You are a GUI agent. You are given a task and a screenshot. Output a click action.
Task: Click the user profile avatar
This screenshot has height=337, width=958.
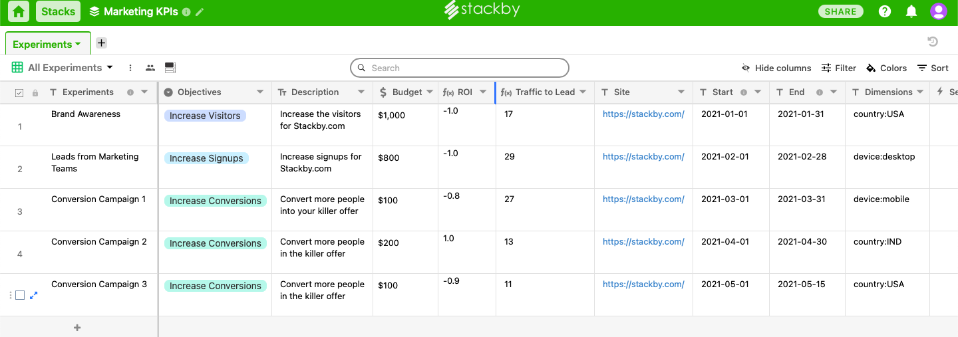point(939,11)
